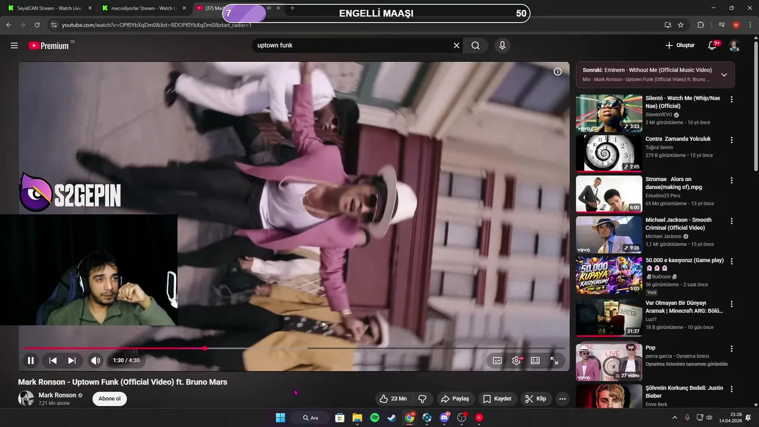Open Silentó Watch Me thumbnail

click(609, 113)
